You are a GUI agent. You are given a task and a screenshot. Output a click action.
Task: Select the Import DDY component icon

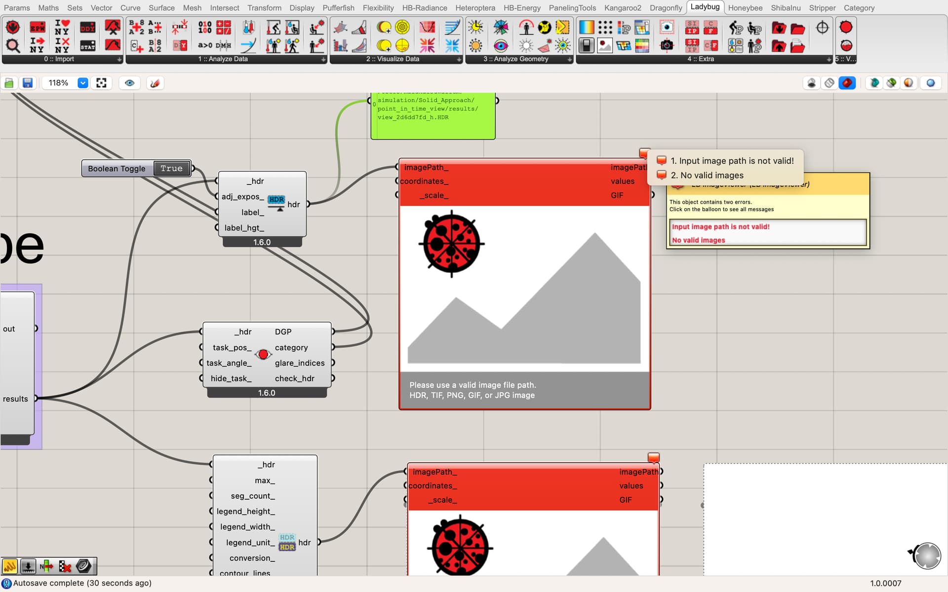point(87,28)
